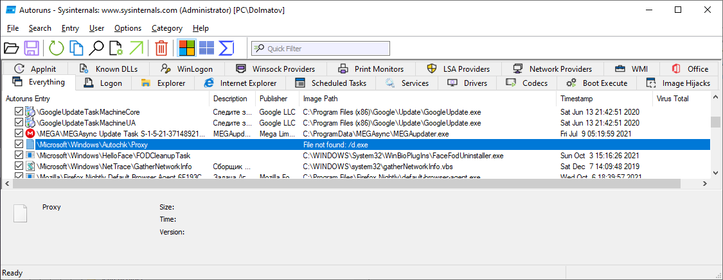Switch to the Services tab
The image size is (723, 280).
pos(407,83)
